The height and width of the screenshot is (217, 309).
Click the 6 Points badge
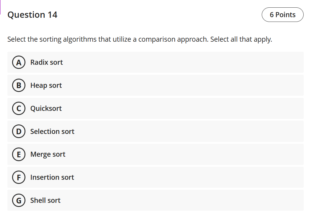(x=282, y=14)
